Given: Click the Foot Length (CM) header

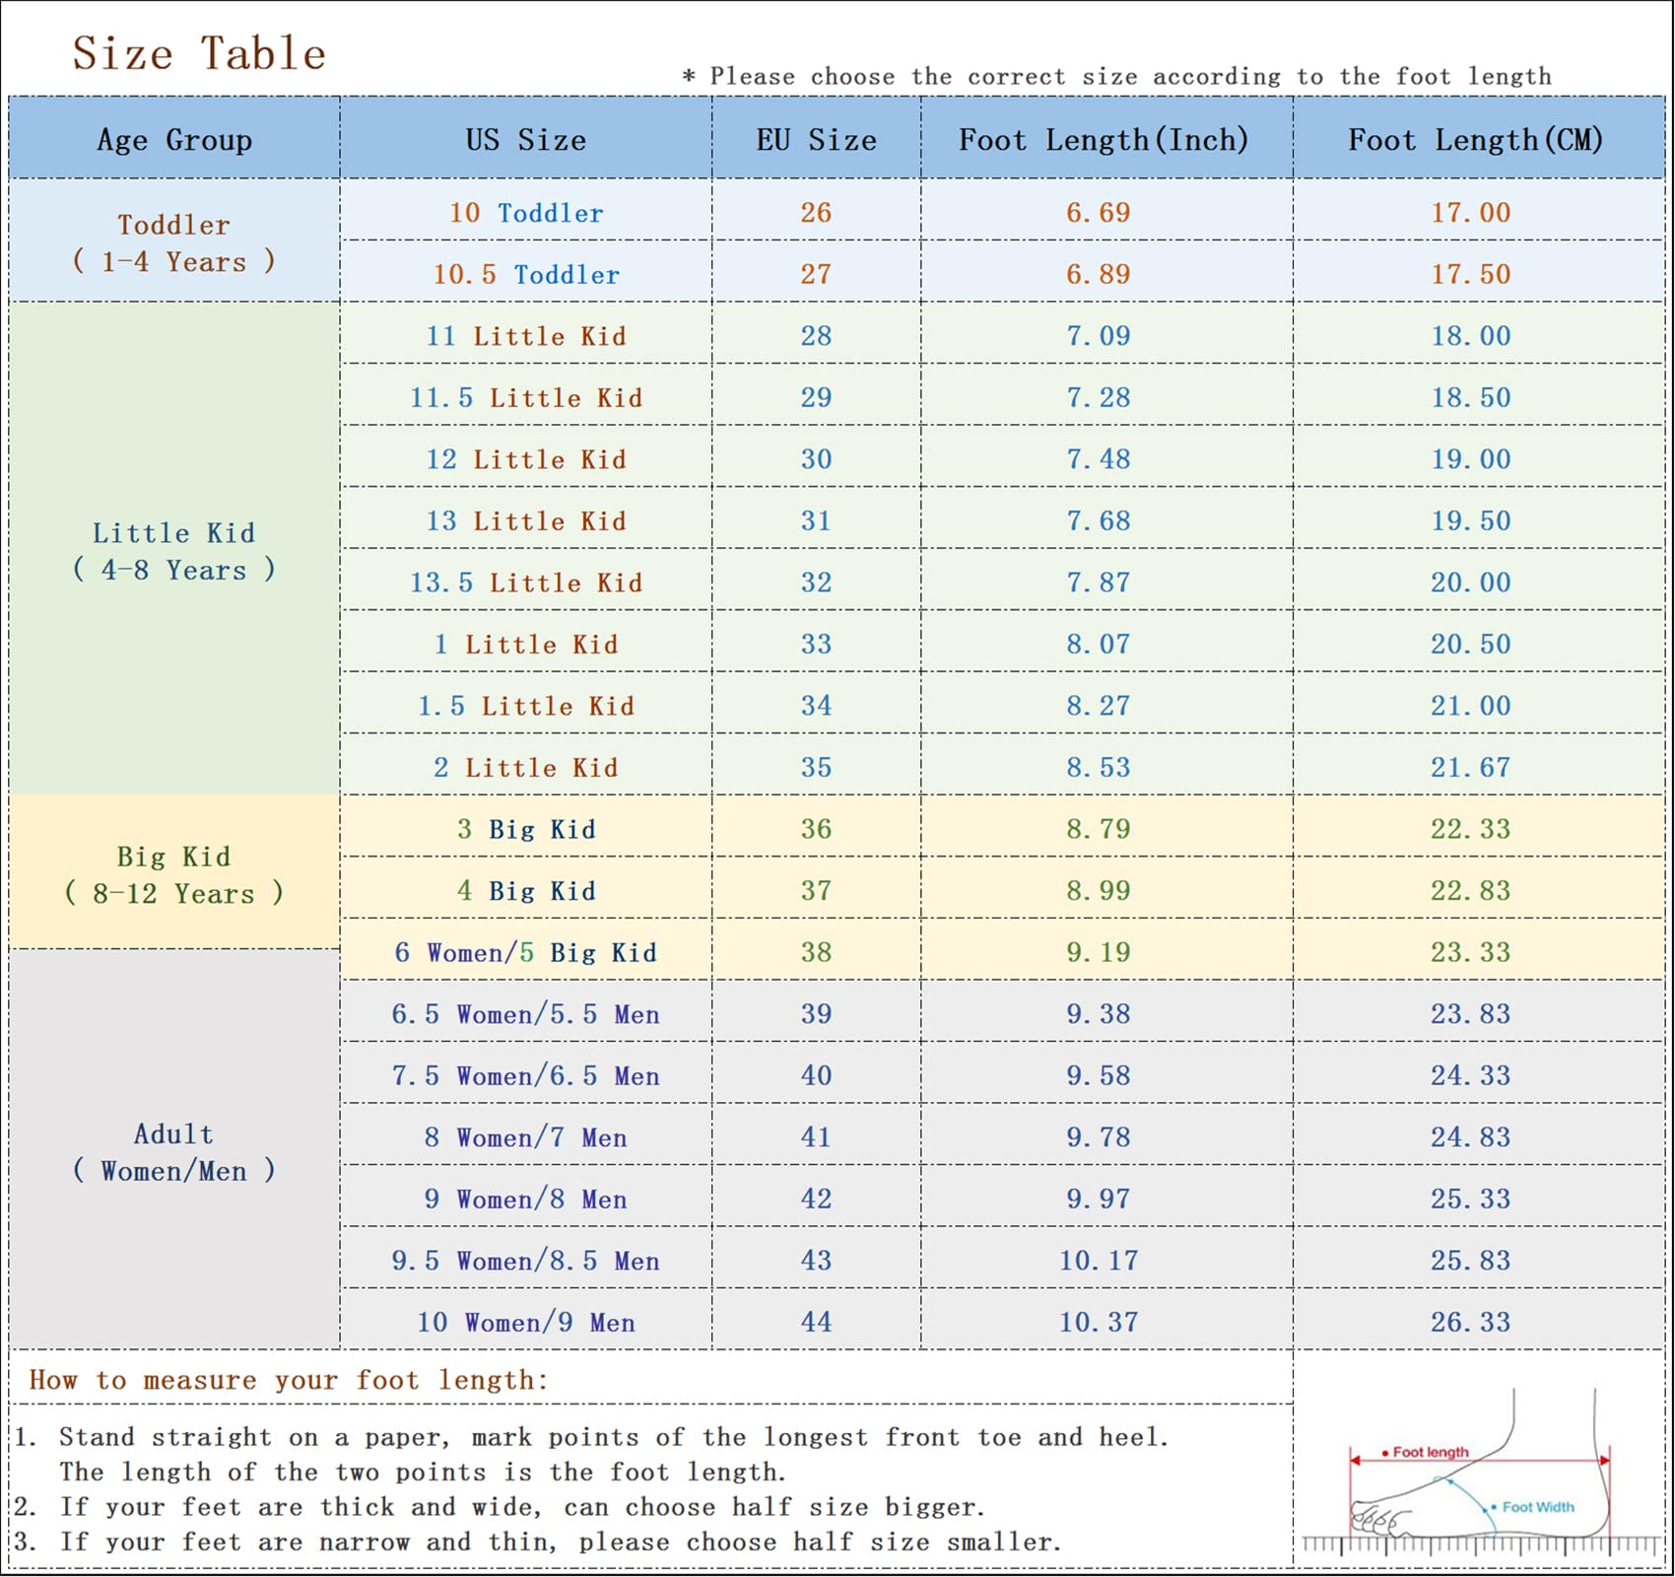Looking at the screenshot, I should [x=1475, y=140].
